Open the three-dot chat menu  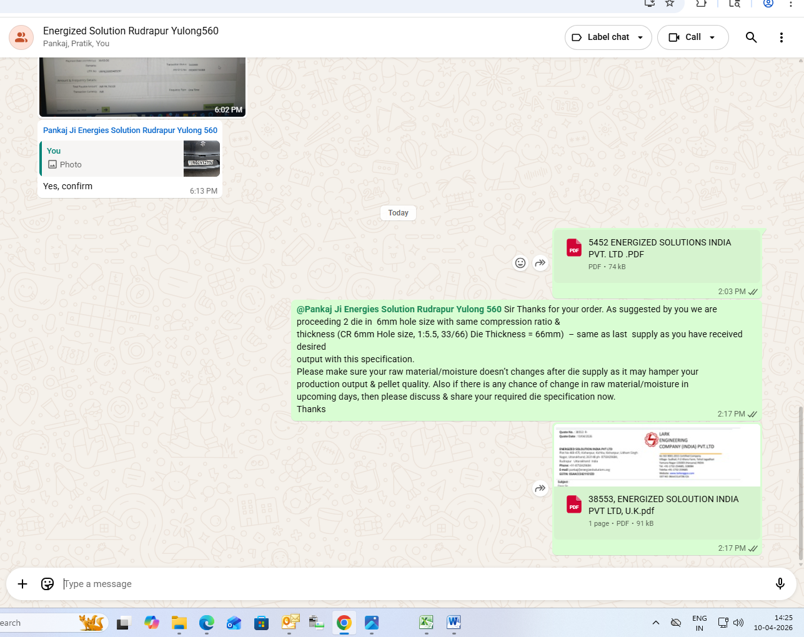click(x=781, y=37)
